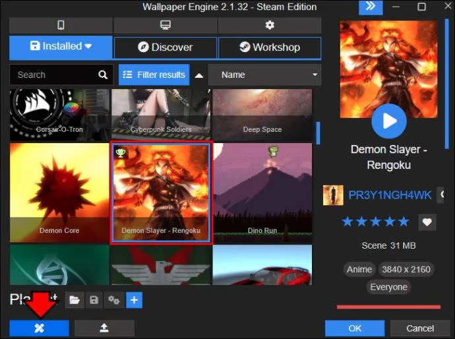
Task: Toggle ascending sort order arrow
Action: tap(199, 75)
